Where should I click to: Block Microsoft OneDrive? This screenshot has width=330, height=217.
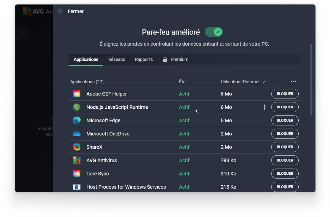285,134
